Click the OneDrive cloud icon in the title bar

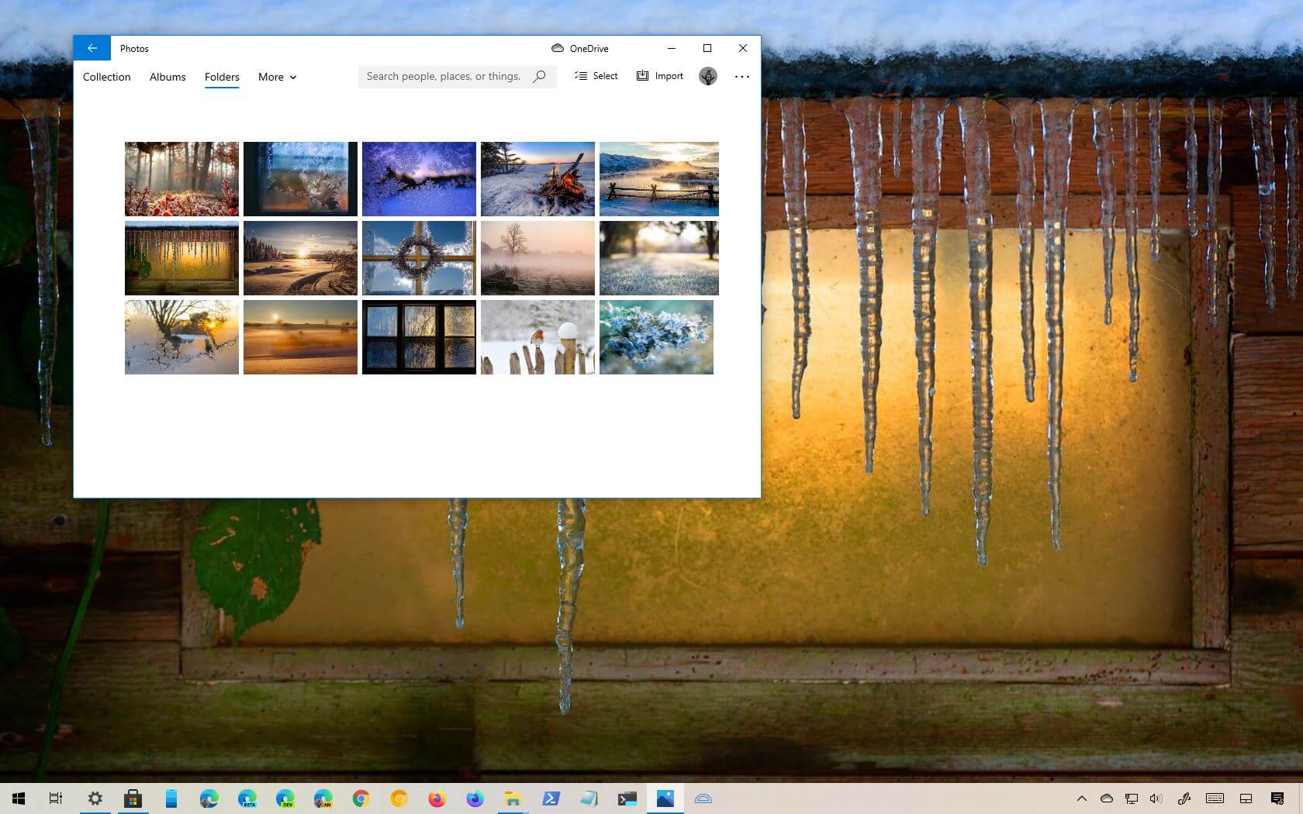(x=558, y=48)
